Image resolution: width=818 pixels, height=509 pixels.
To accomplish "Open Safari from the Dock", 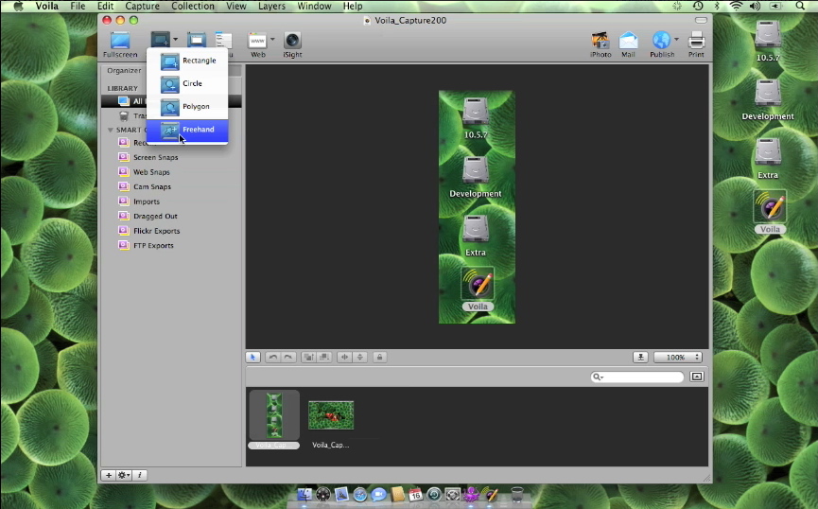I will click(360, 494).
